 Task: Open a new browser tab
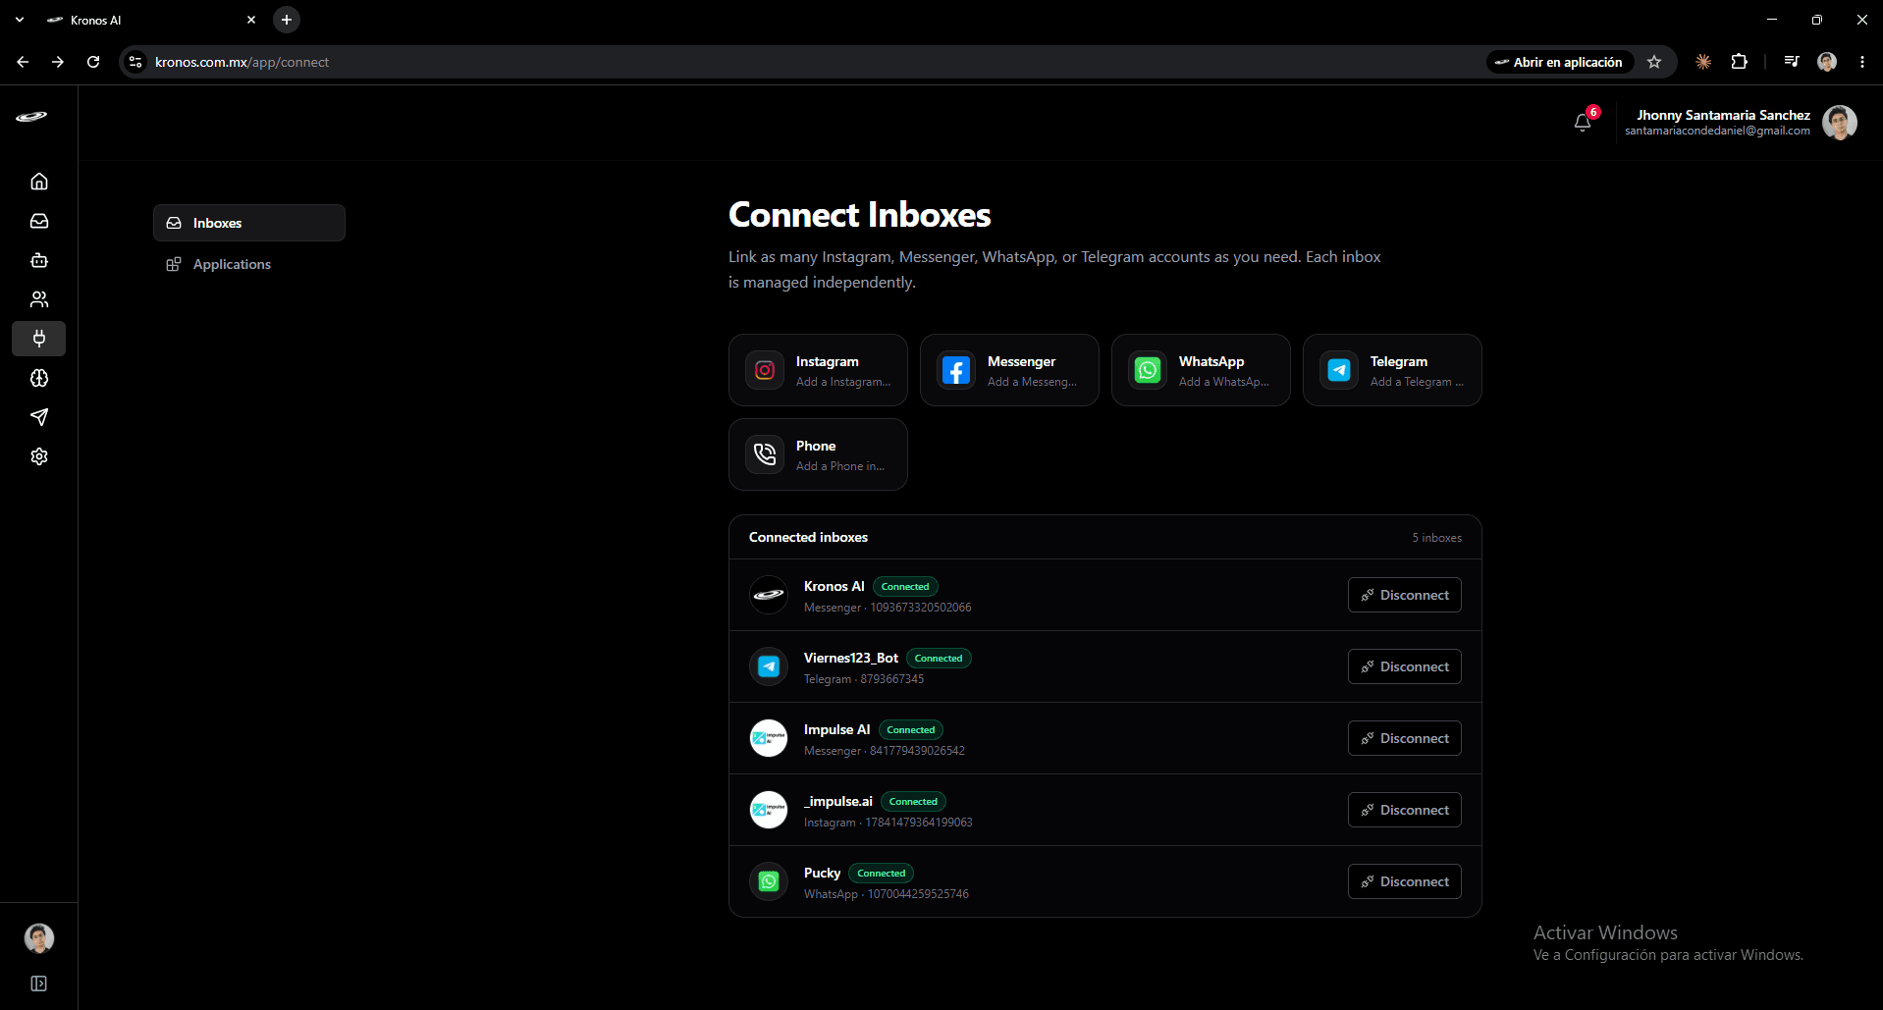287,20
